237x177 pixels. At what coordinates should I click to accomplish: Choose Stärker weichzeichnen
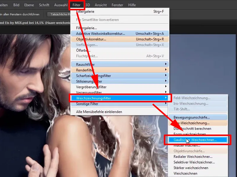tap(198, 168)
